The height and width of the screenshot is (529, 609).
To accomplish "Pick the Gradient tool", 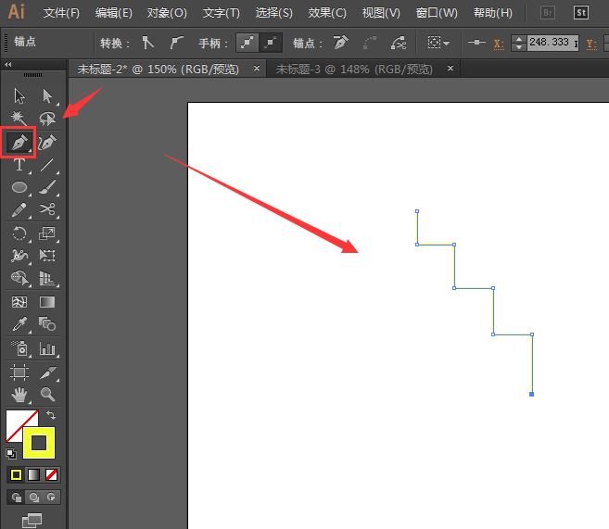I will click(x=47, y=302).
